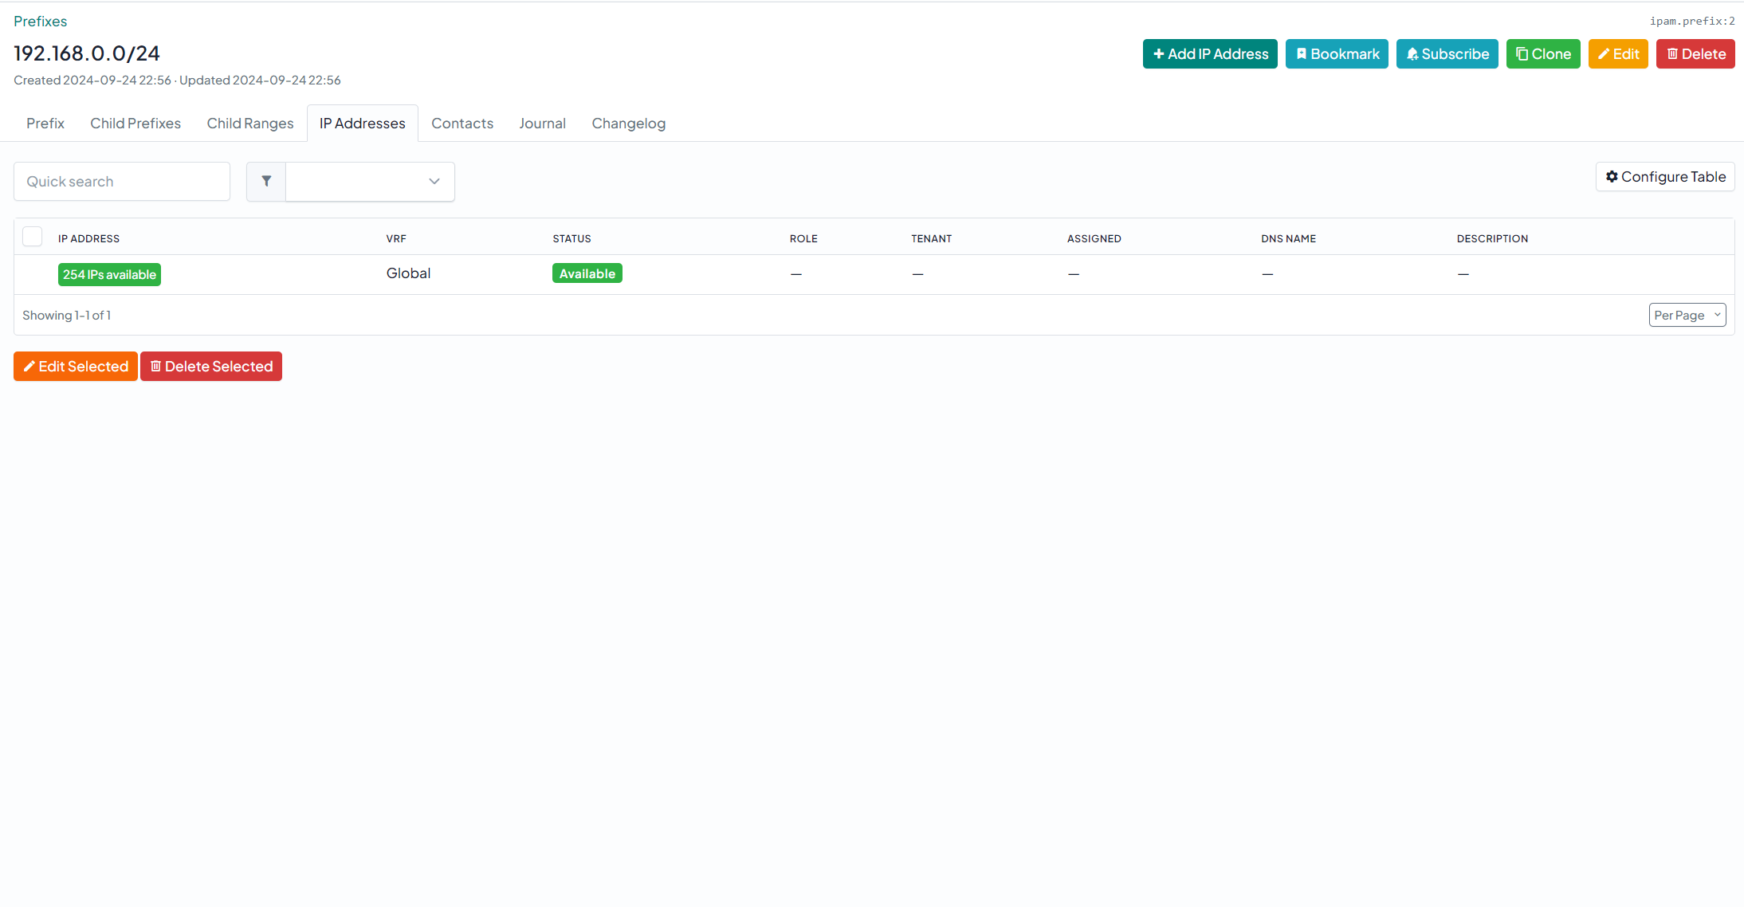Expand the Per Page selector
This screenshot has height=907, width=1744.
tap(1687, 316)
